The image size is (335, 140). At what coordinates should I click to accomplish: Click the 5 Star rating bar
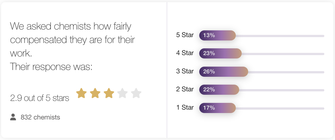tap(261, 36)
